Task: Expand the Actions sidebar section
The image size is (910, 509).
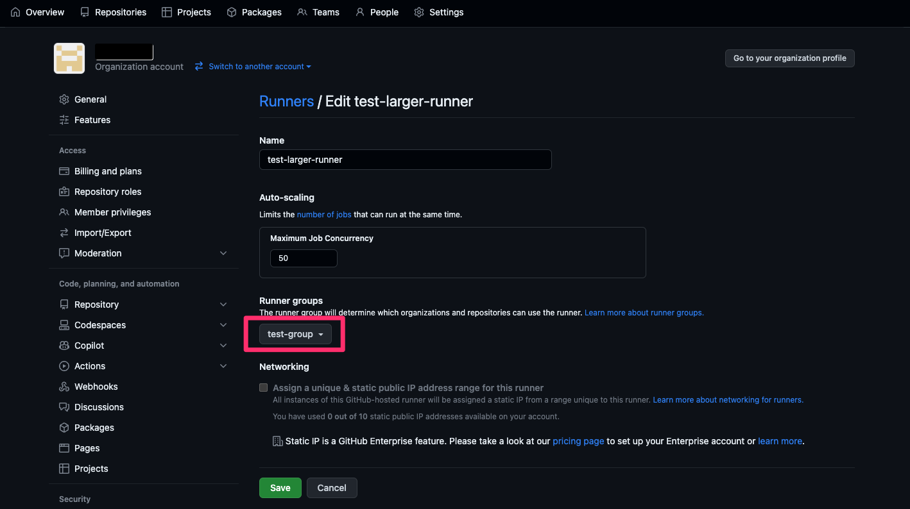Action: (223, 365)
